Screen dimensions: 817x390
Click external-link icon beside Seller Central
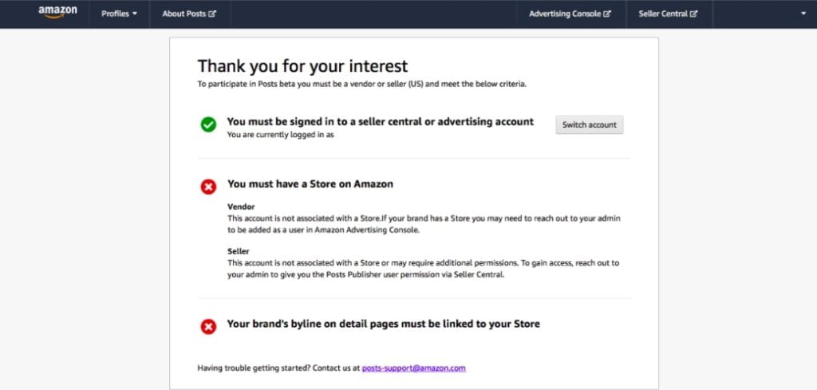[x=693, y=14]
